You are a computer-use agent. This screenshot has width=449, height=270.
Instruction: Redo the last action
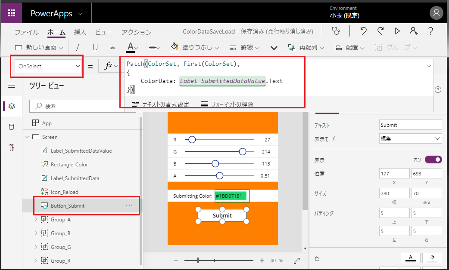380,31
